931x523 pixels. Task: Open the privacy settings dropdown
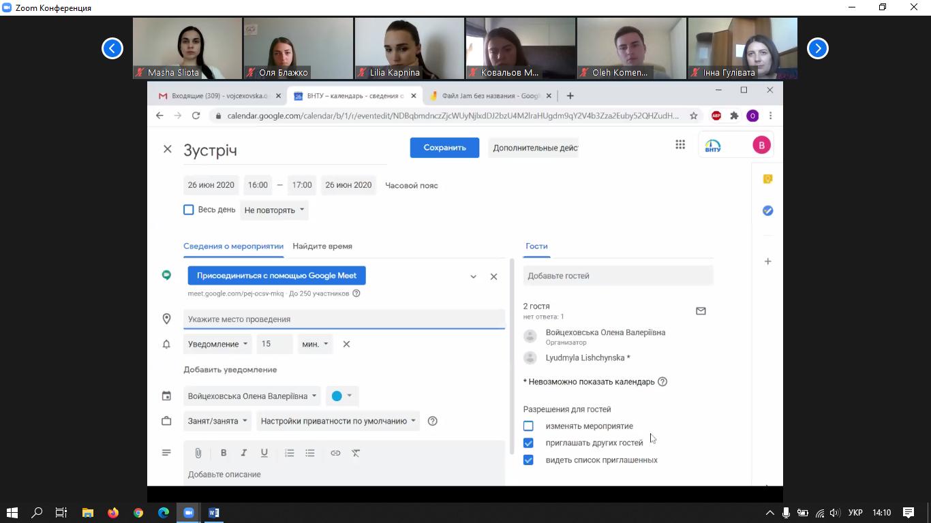337,421
